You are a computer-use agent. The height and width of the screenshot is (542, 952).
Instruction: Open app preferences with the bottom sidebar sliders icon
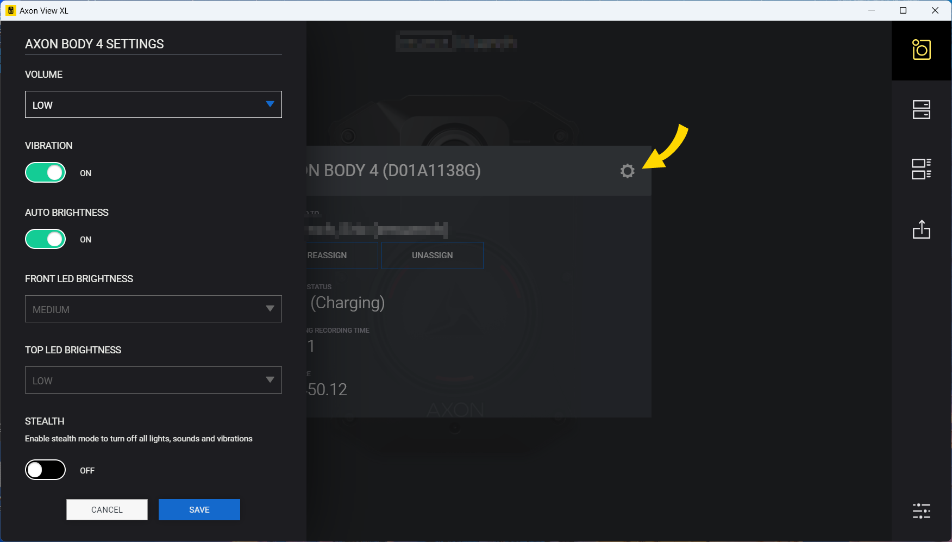pyautogui.click(x=920, y=510)
